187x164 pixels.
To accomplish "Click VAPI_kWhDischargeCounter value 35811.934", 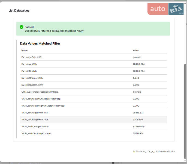I will coord(138,133).
